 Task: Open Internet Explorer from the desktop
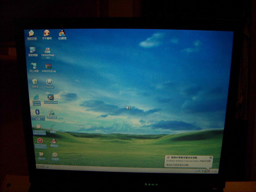[x=36, y=98]
